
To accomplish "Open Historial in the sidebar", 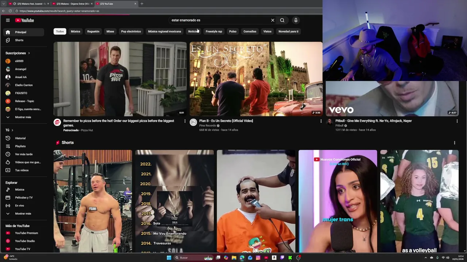I will point(24,138).
